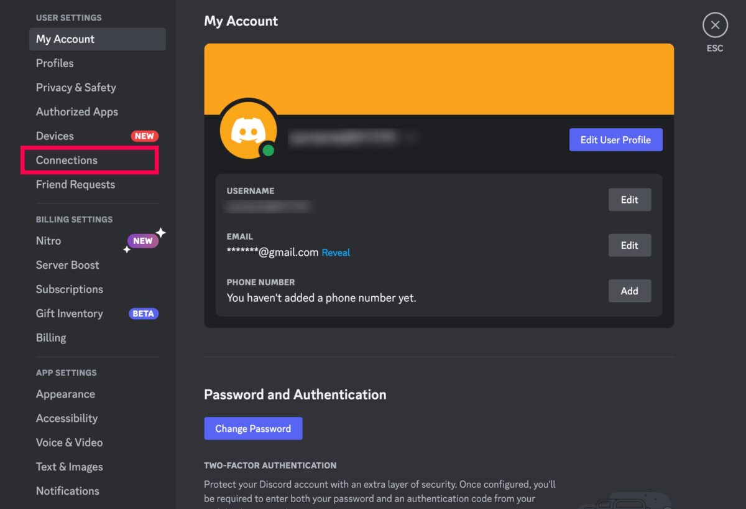Image resolution: width=746 pixels, height=509 pixels.
Task: Click the green online status indicator
Action: point(268,150)
